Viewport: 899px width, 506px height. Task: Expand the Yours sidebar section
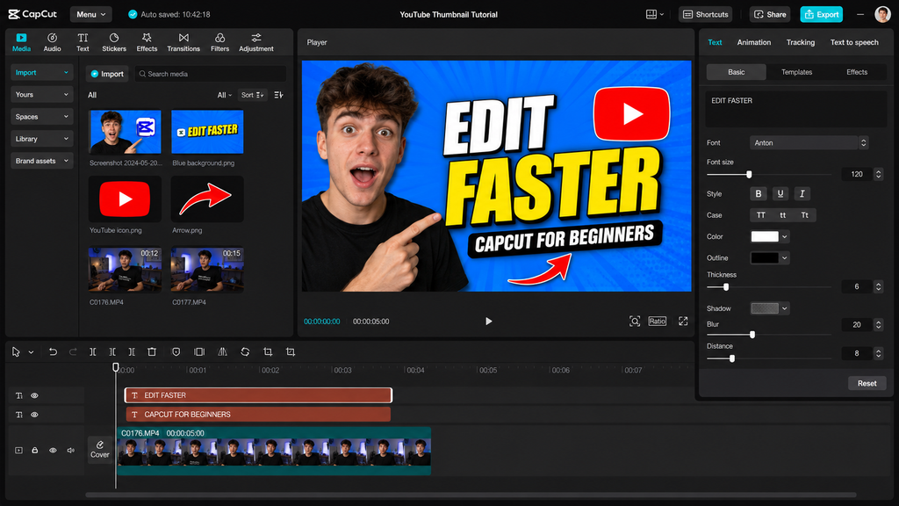[42, 95]
